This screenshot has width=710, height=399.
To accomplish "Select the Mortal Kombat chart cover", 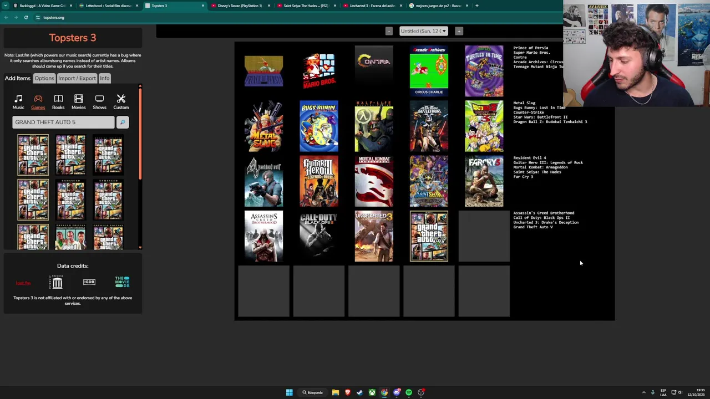I will pos(374,181).
